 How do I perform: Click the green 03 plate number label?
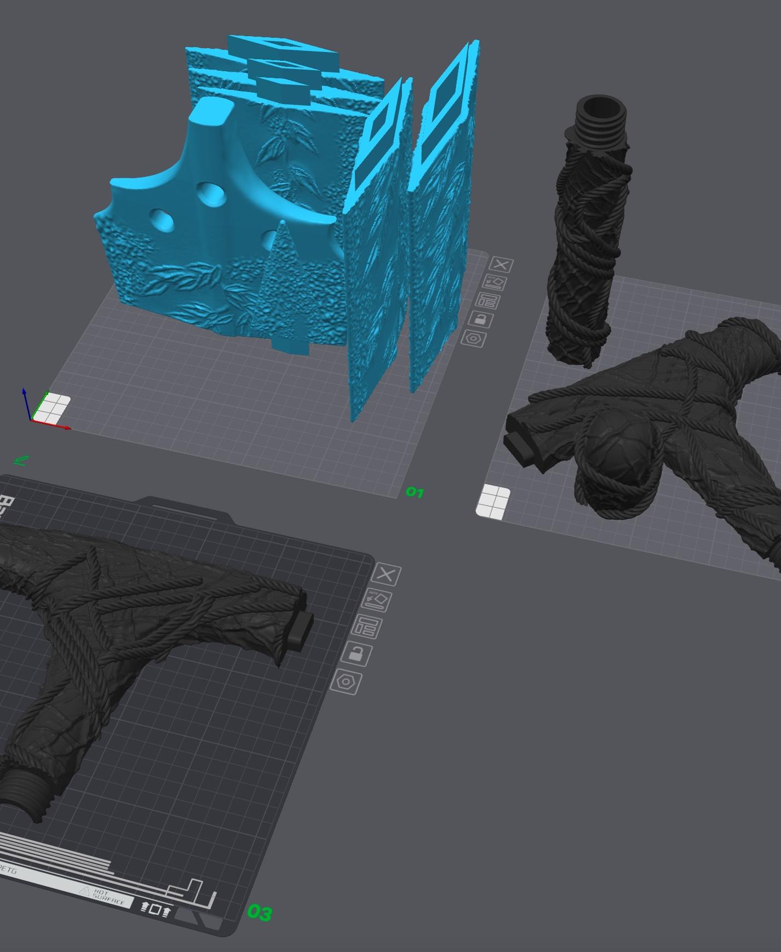[260, 913]
